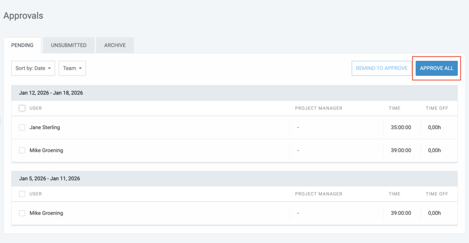Screen dimensions: 469x243
Task: Tick select-all checkbox for Jan 5 - Jan 11
Action: (22, 194)
